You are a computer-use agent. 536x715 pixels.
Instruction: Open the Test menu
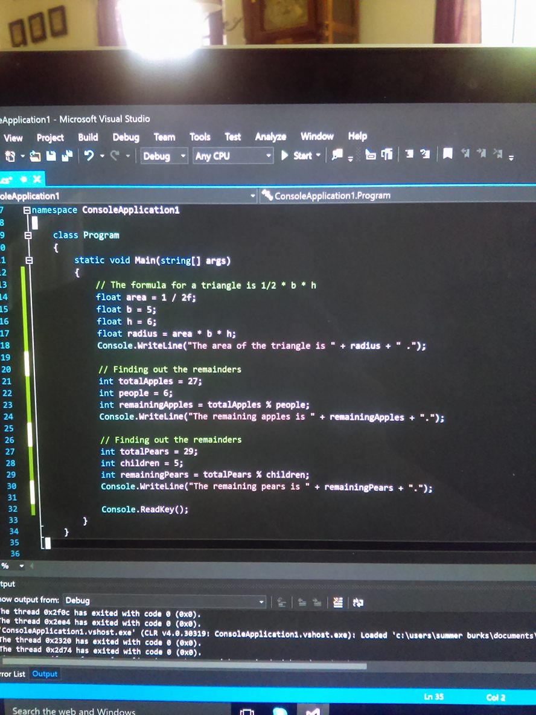(x=233, y=137)
